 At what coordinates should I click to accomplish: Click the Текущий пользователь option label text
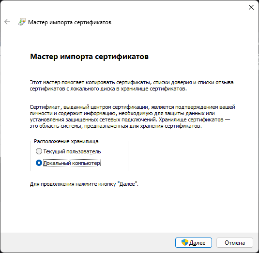[72, 151]
